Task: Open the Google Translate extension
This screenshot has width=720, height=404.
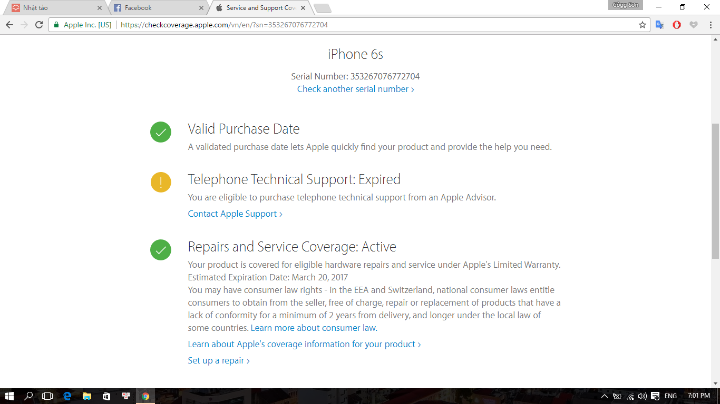Action: tap(659, 25)
